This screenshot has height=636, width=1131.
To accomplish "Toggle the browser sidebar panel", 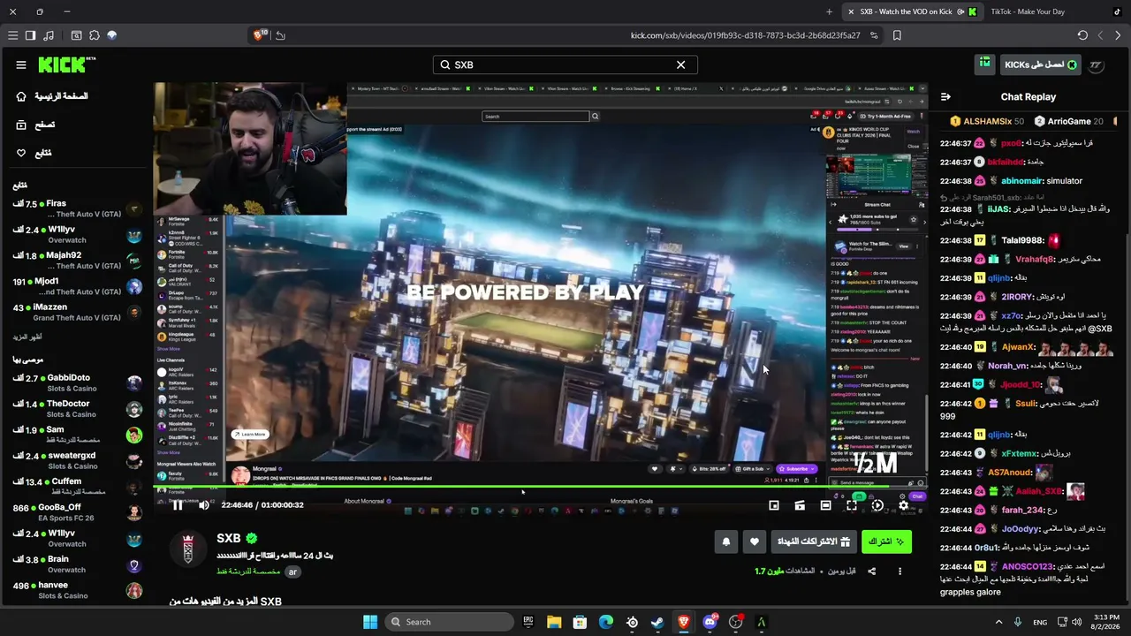I will [x=30, y=35].
